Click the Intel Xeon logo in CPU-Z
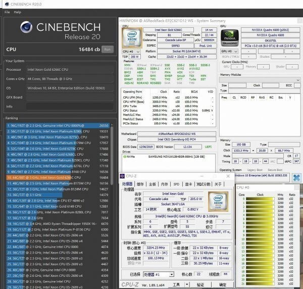The width and height of the screenshot is (303, 289). click(x=218, y=202)
